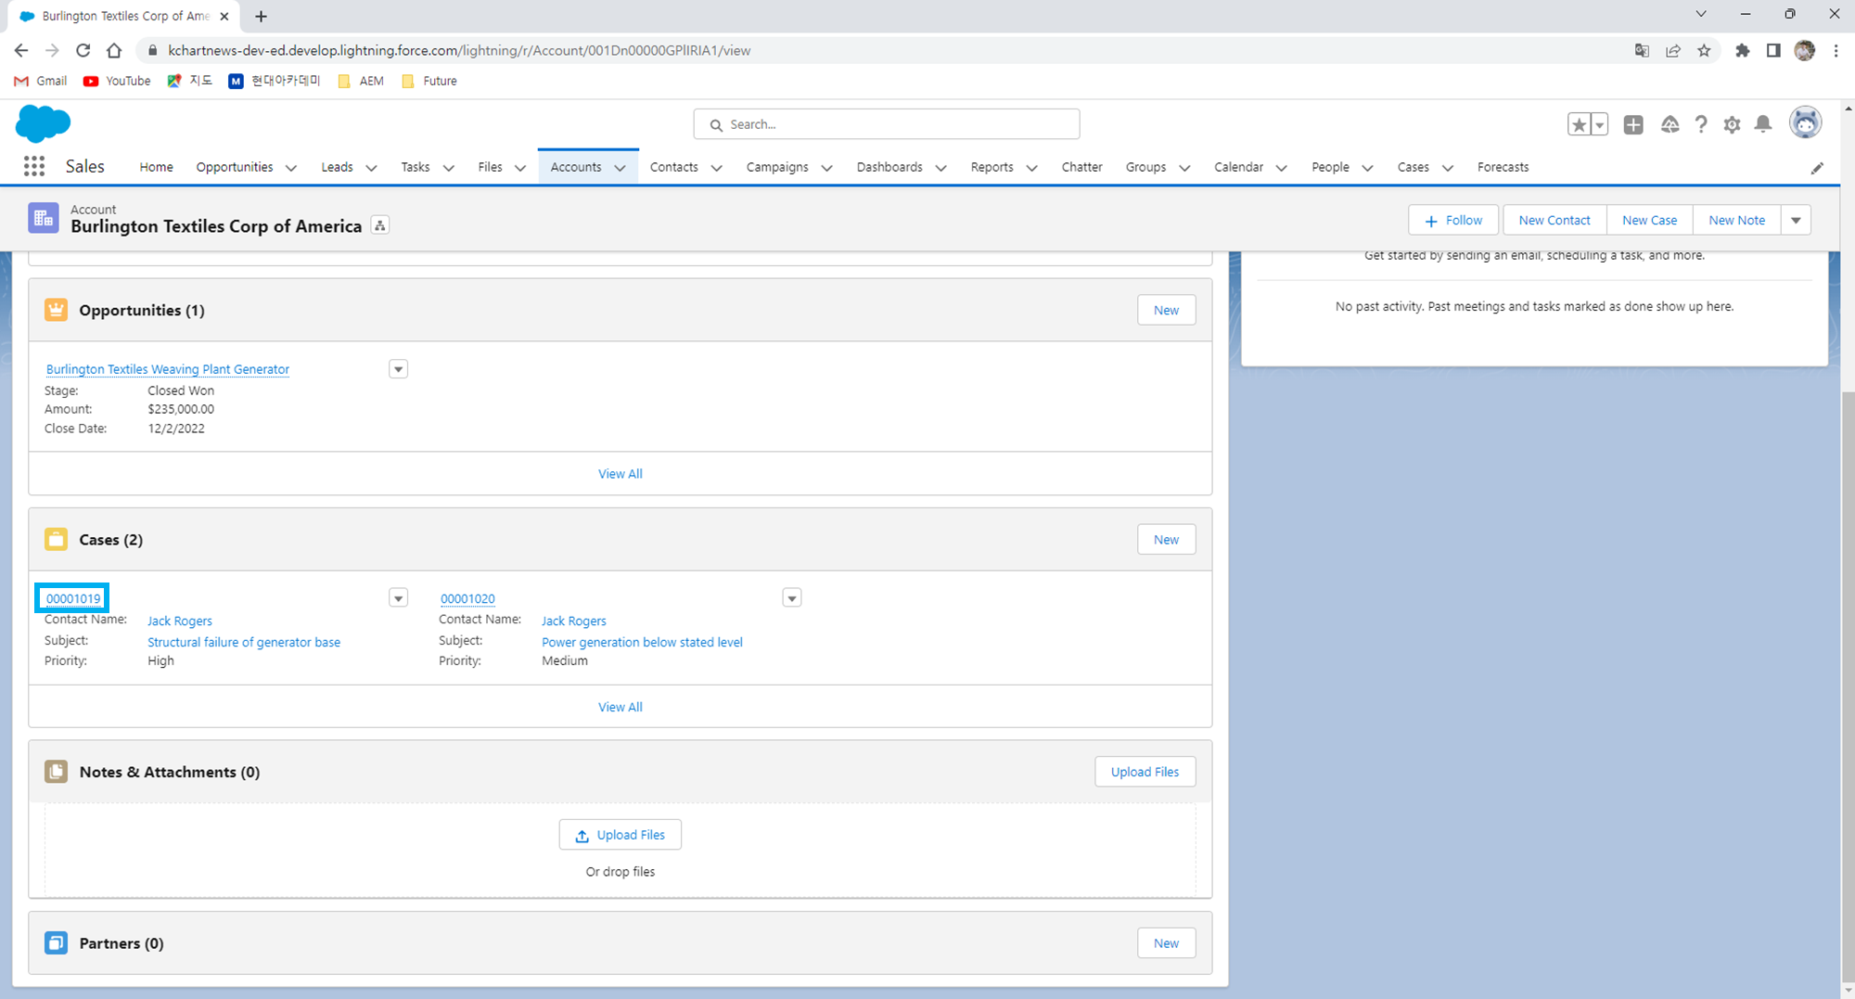Open actions menu for case 00001019
This screenshot has width=1855, height=999.
point(398,598)
